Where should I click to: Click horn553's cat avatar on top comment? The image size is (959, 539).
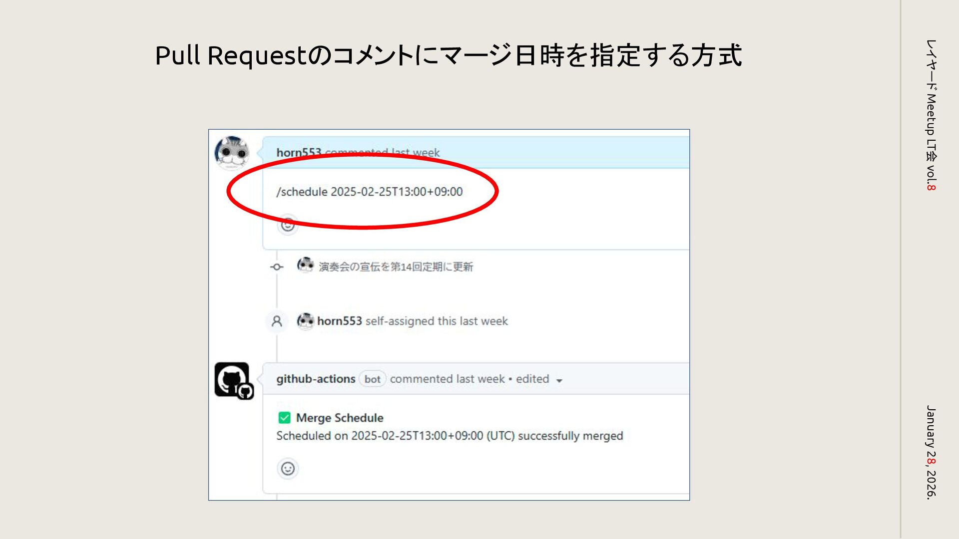click(x=232, y=152)
